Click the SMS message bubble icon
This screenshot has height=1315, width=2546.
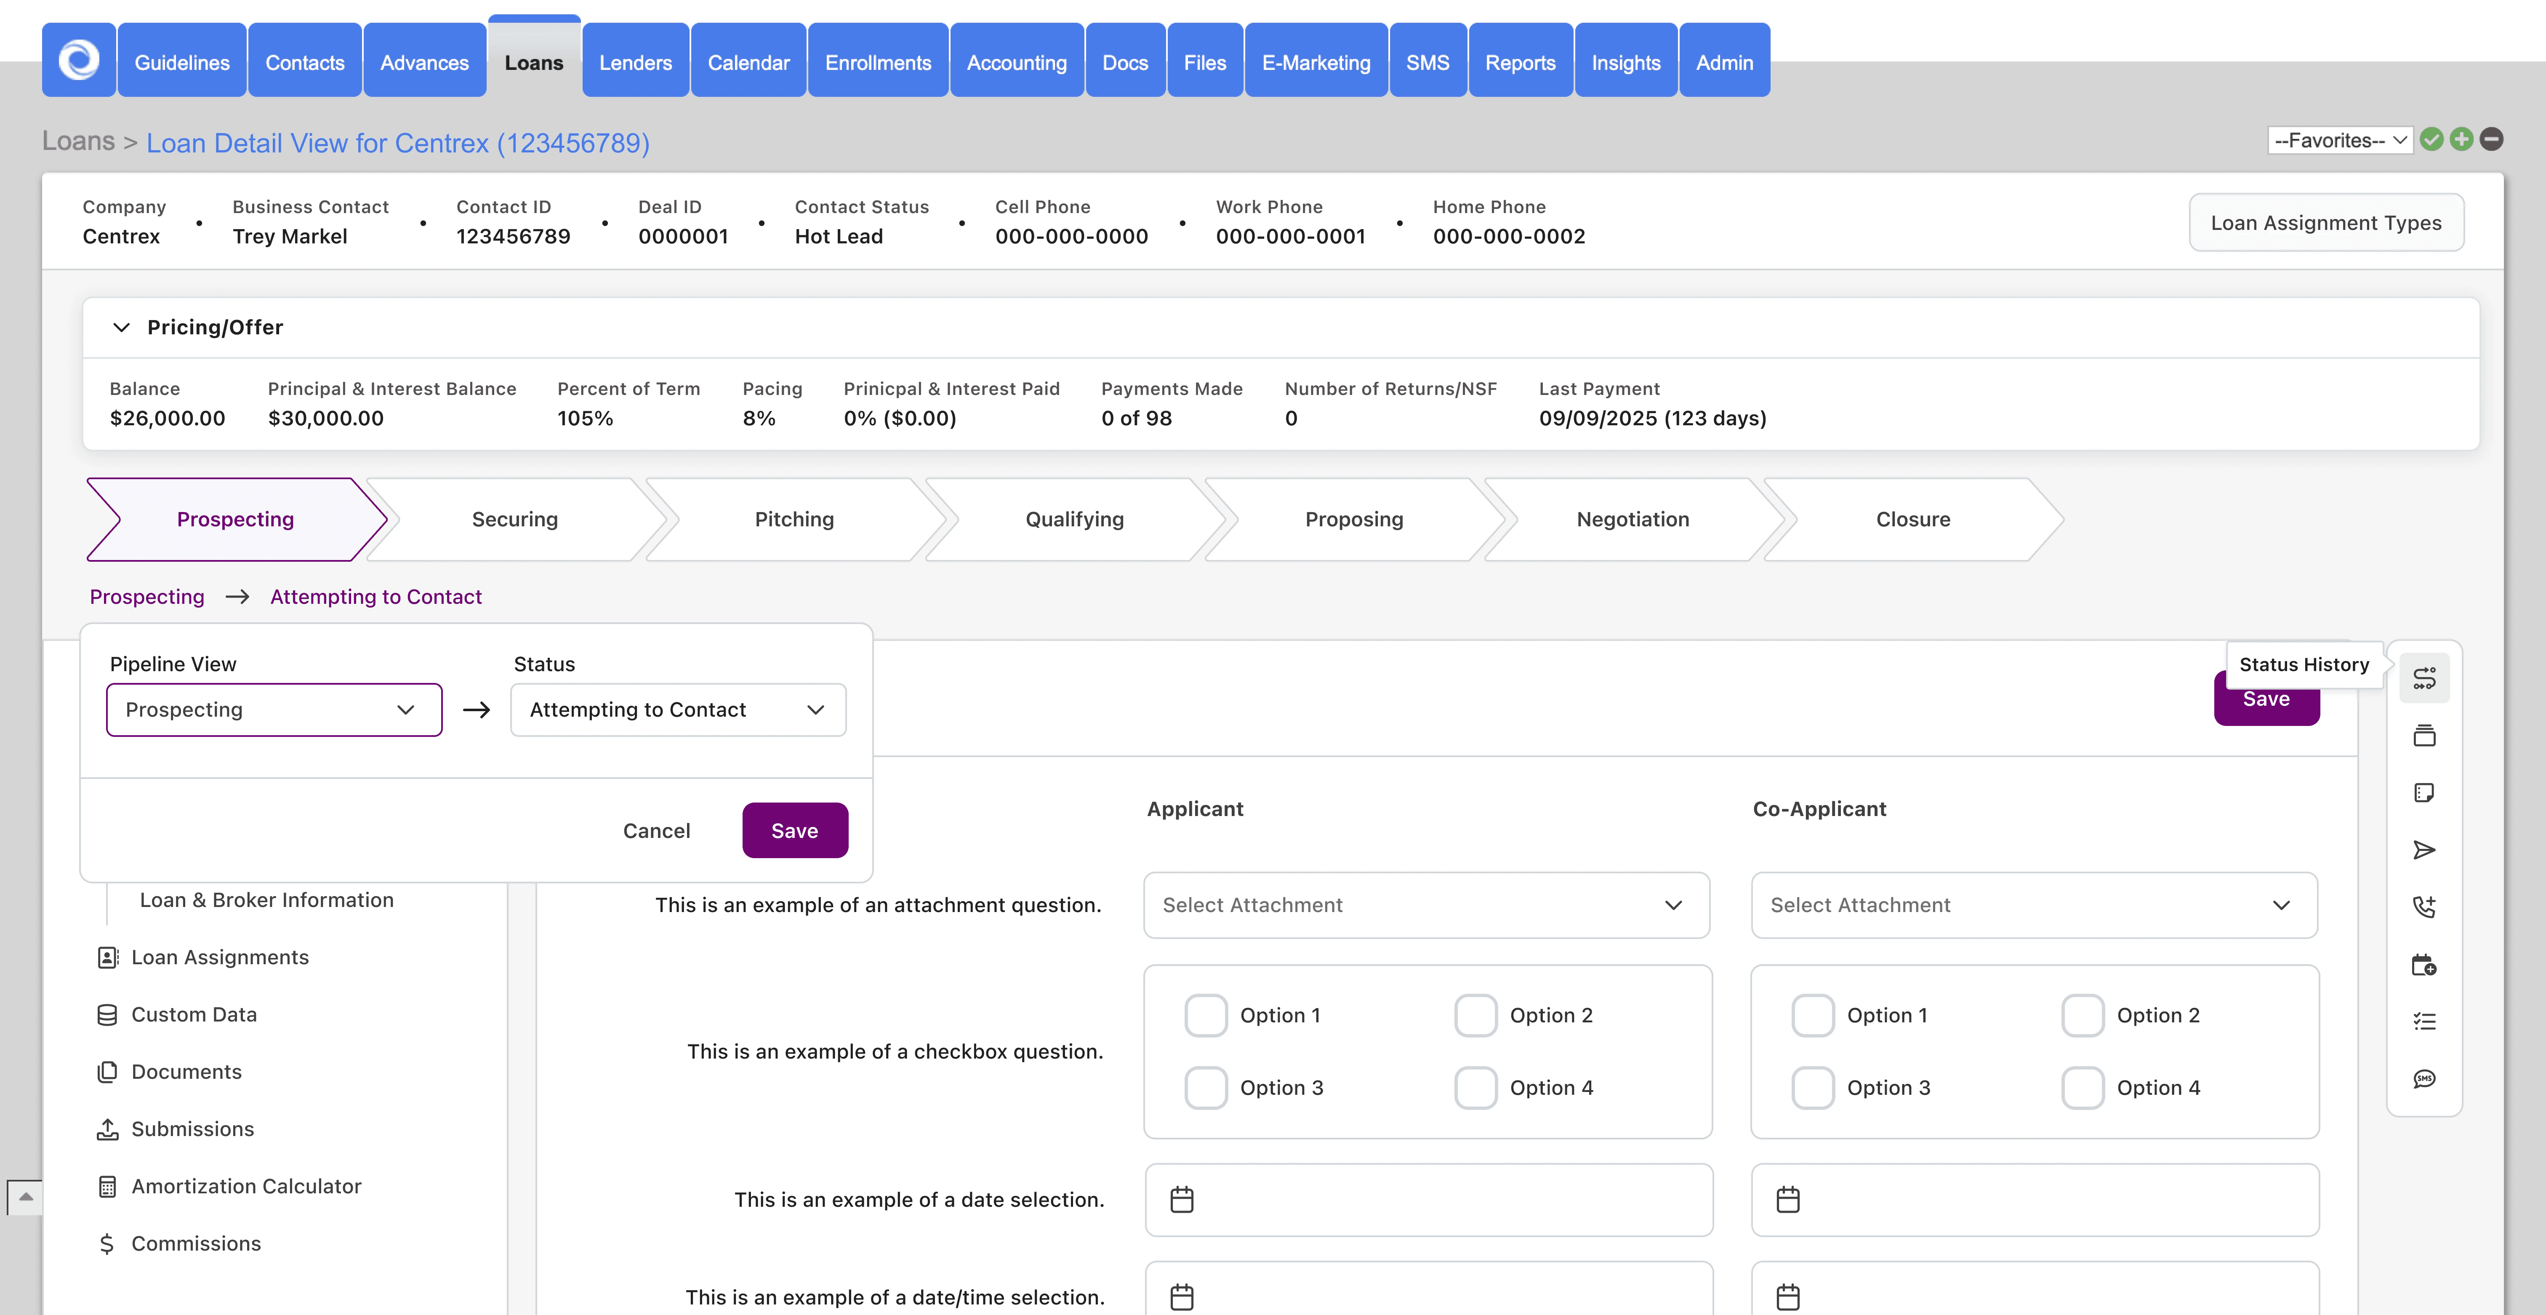pos(2423,1079)
